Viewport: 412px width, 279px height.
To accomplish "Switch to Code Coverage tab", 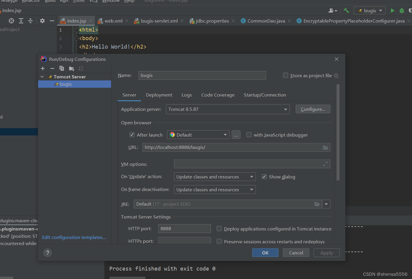I will 218,95.
